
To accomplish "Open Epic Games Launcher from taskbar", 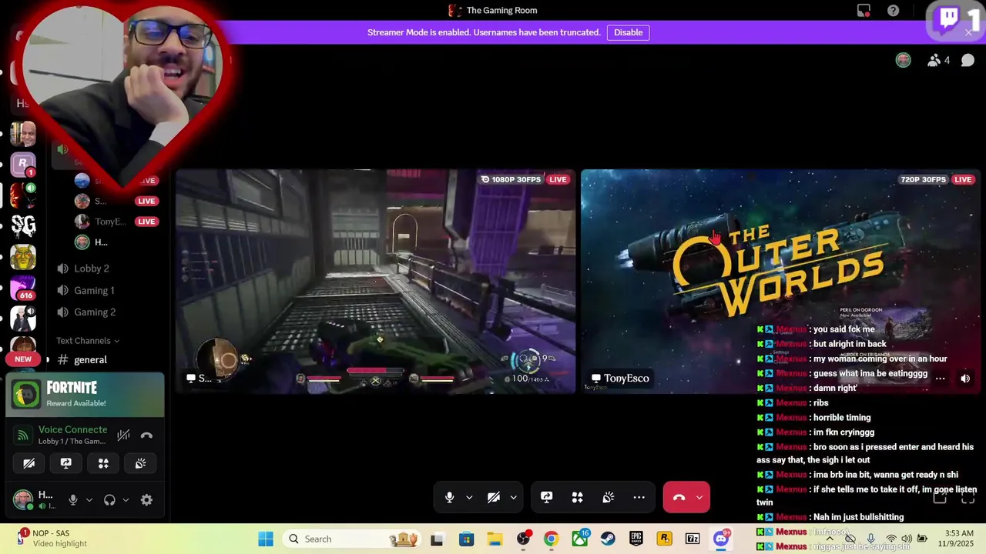I will click(x=636, y=539).
